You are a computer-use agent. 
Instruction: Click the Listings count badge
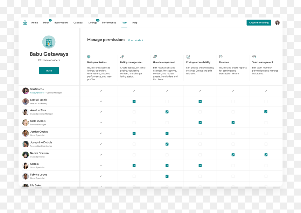tap(98, 20)
